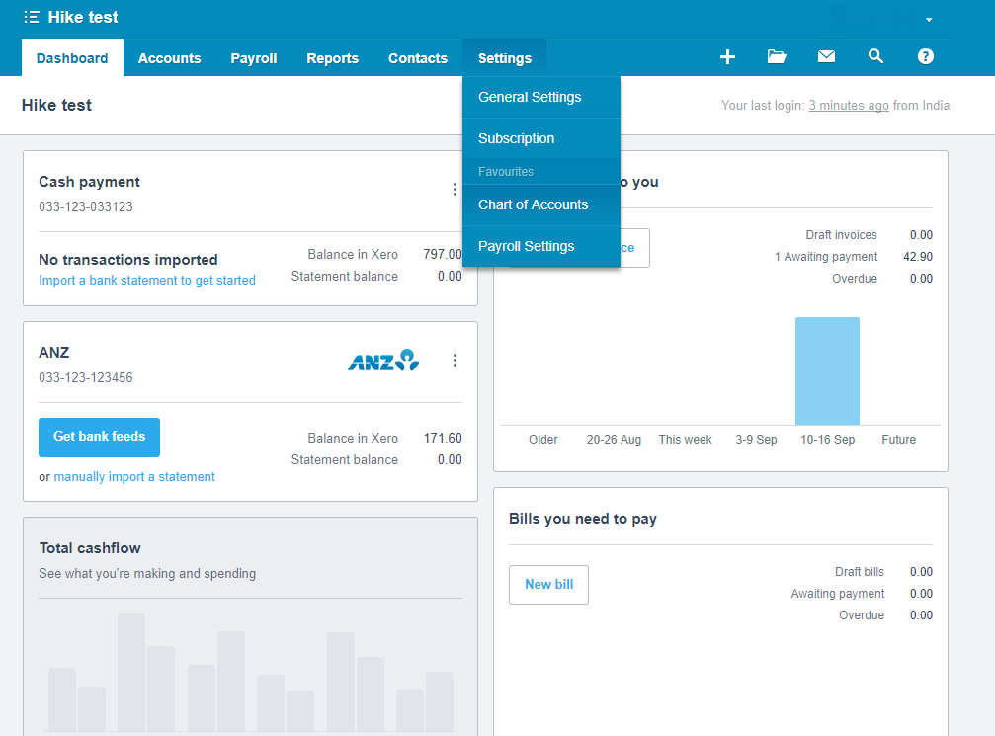Click the 3-9 Sep chart label
Viewport: 995px width, 736px height.
tap(757, 439)
